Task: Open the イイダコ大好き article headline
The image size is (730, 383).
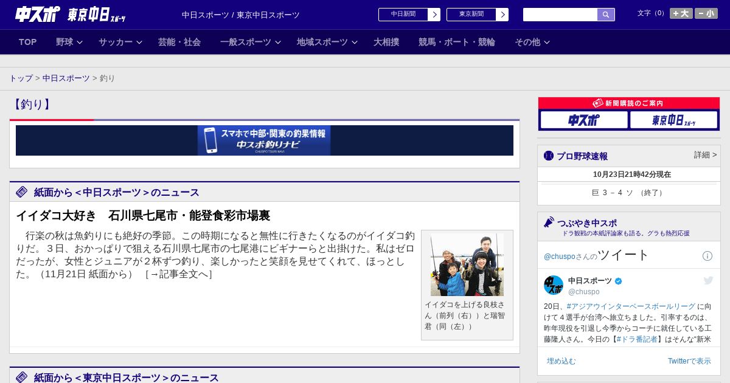Action: 143,215
